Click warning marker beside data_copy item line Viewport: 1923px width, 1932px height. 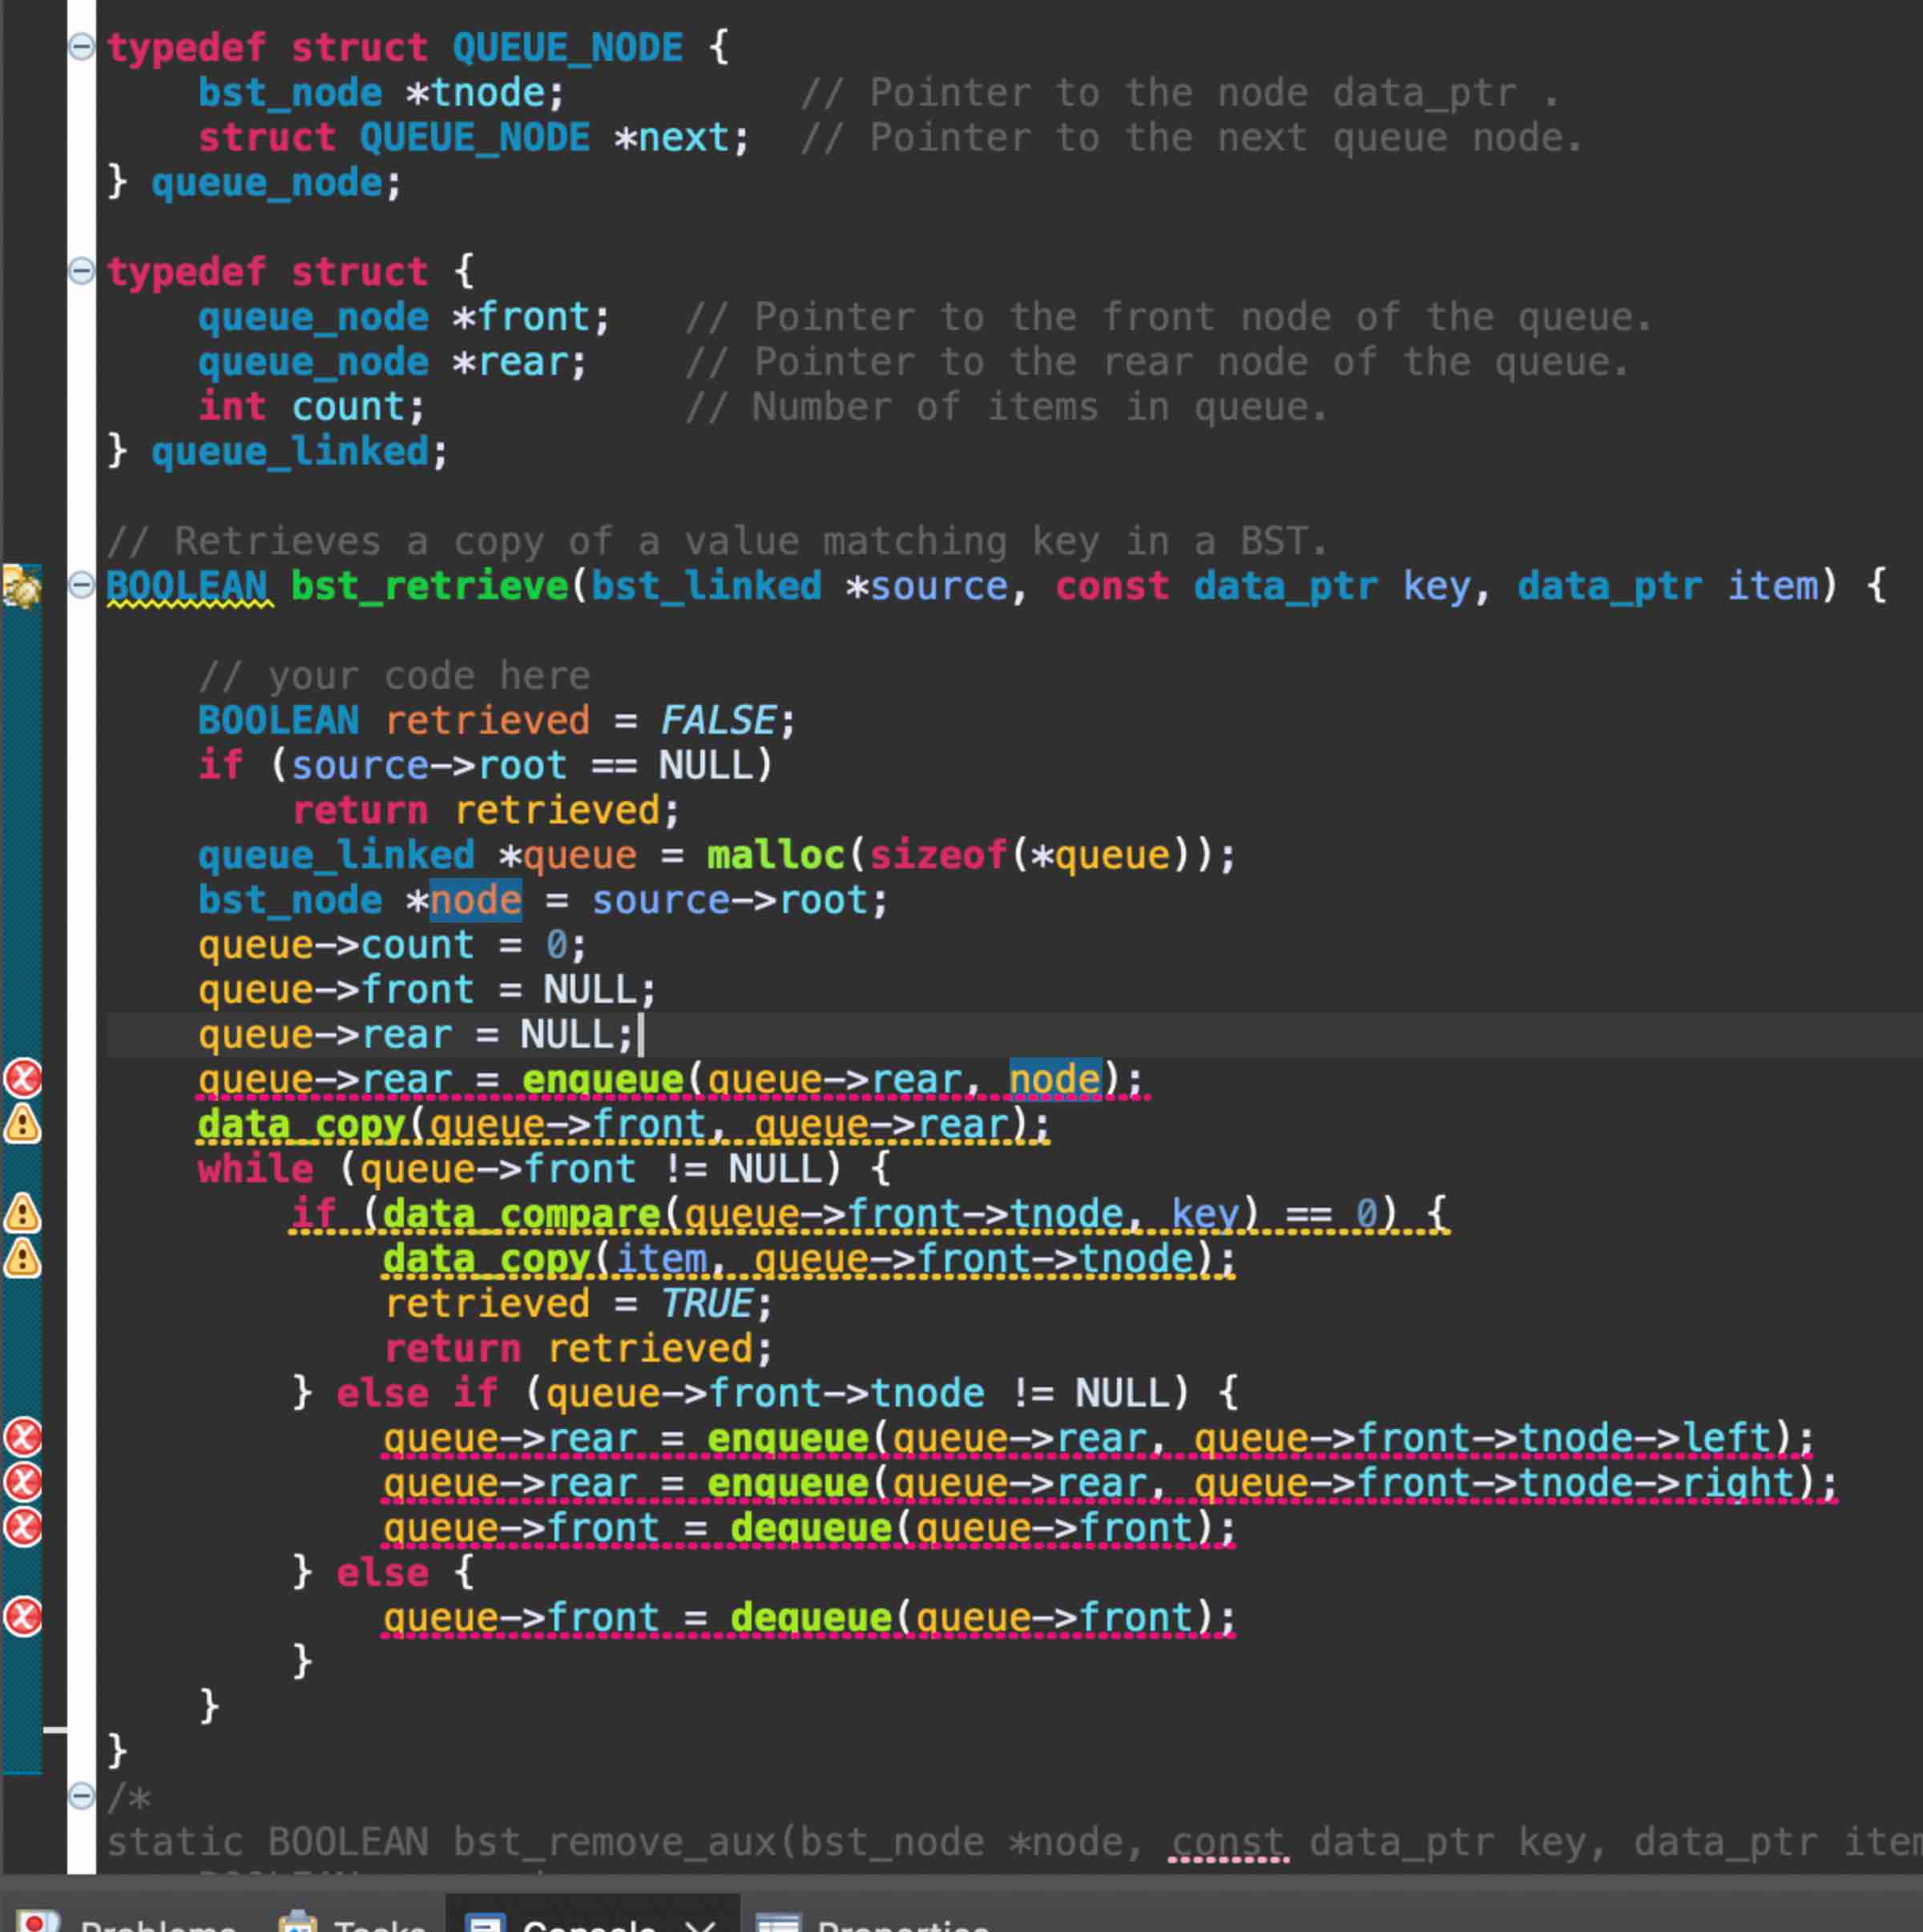[23, 1258]
